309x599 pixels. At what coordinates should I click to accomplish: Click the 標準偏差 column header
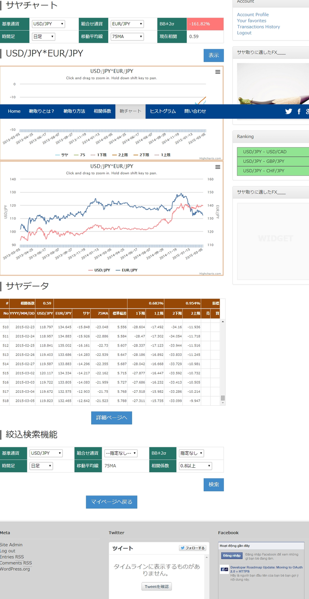click(118, 313)
